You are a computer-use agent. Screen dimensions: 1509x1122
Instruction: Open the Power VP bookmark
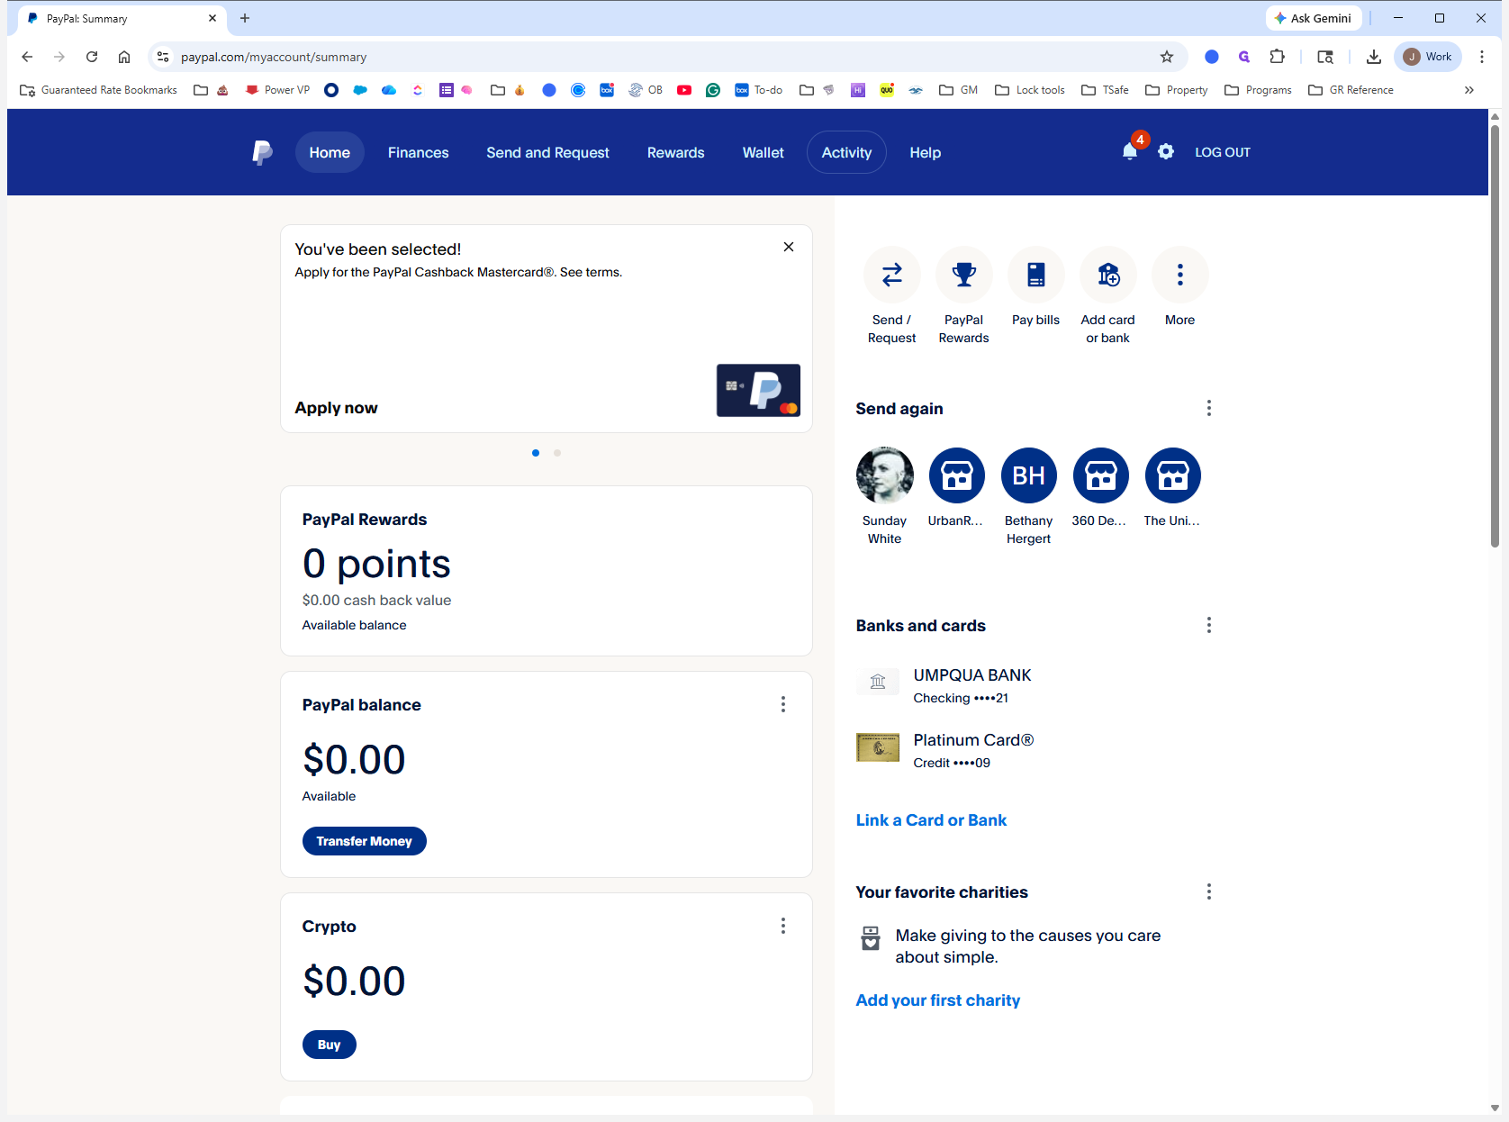point(277,90)
